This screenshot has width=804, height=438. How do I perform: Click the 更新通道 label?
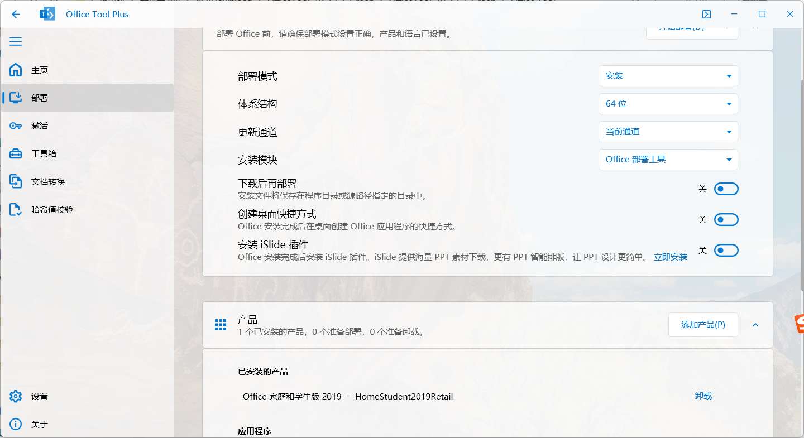point(257,132)
